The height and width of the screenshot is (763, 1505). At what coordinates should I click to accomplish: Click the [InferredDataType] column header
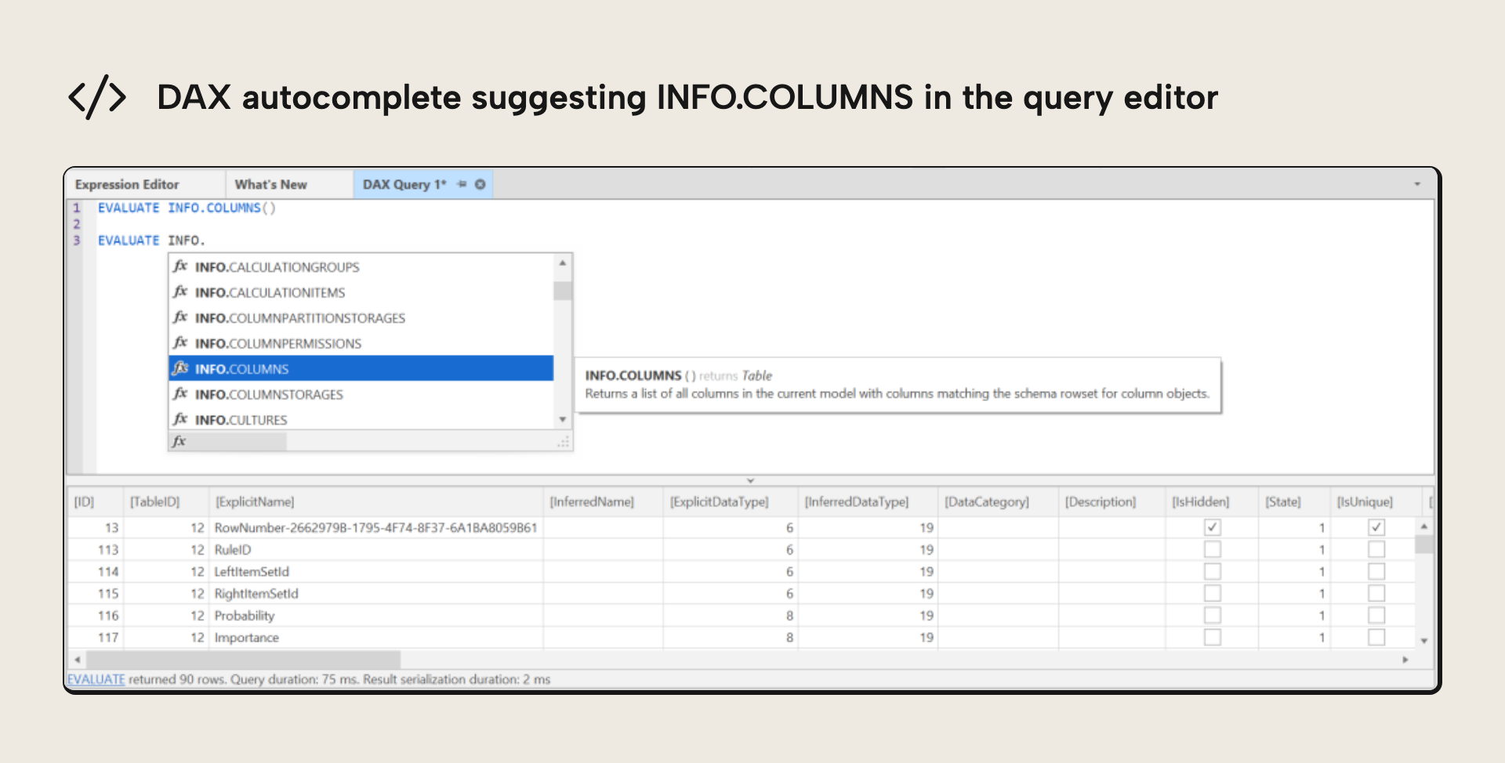868,501
